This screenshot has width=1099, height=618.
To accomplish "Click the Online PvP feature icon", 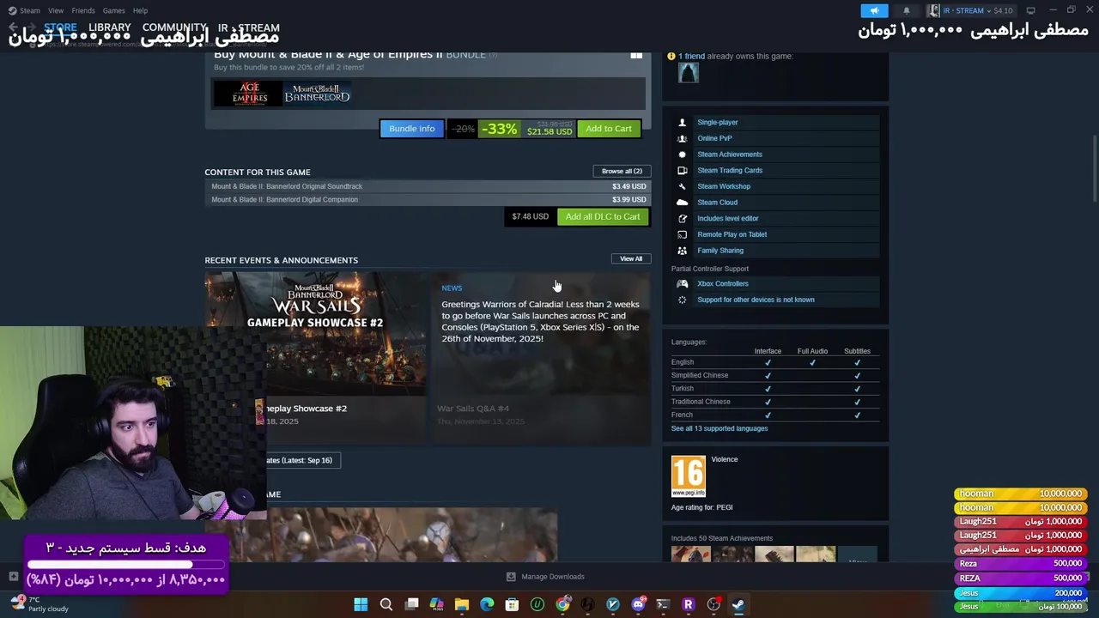I will [x=682, y=138].
